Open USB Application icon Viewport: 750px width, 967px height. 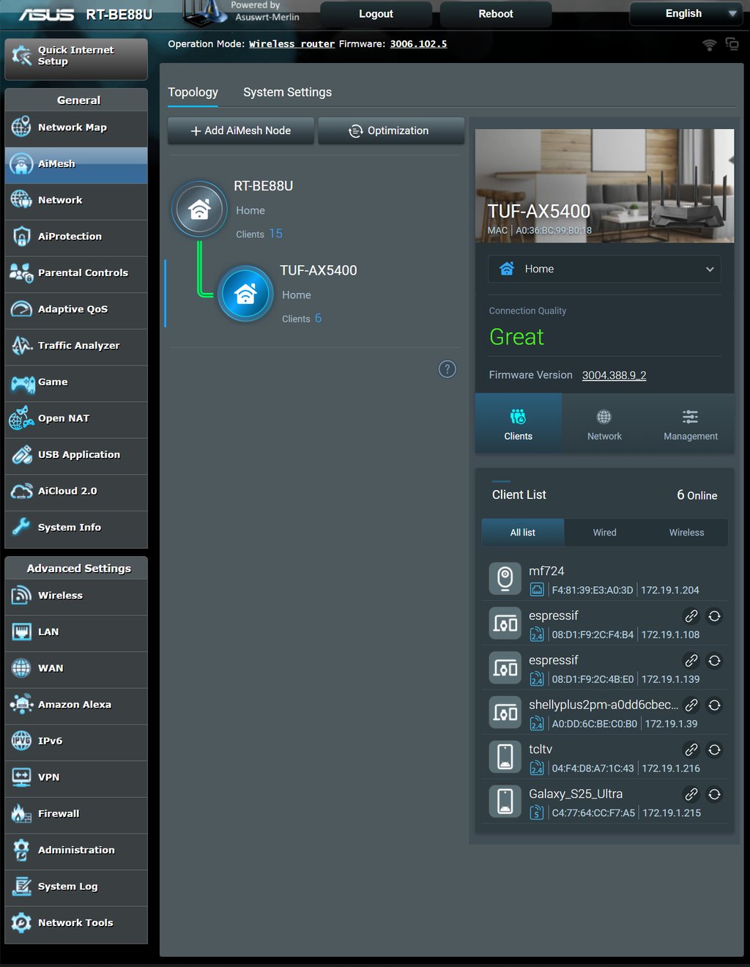[x=21, y=454]
